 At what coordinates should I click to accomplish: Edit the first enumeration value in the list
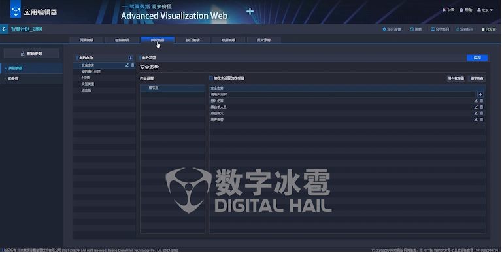pos(476,101)
